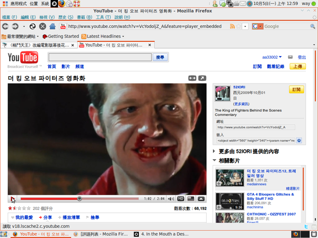This screenshot has height=238, width=318.
Task: Subscribe with the yellow 訂閱 button
Action: (x=296, y=89)
